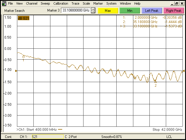Decrement Marker 3 frequency with down arrow

(x=93, y=12)
